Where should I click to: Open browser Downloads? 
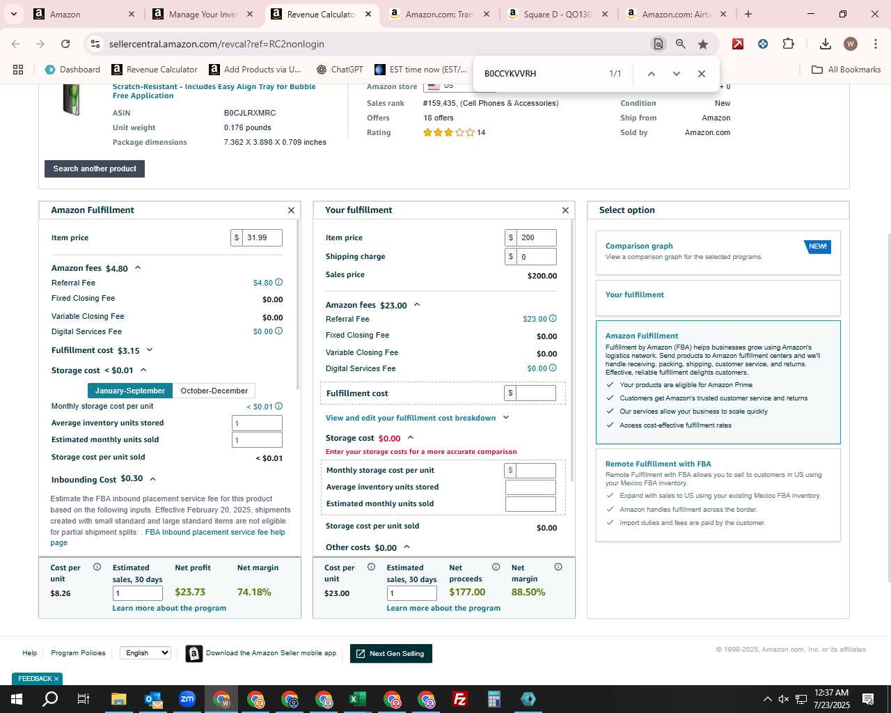tap(826, 44)
